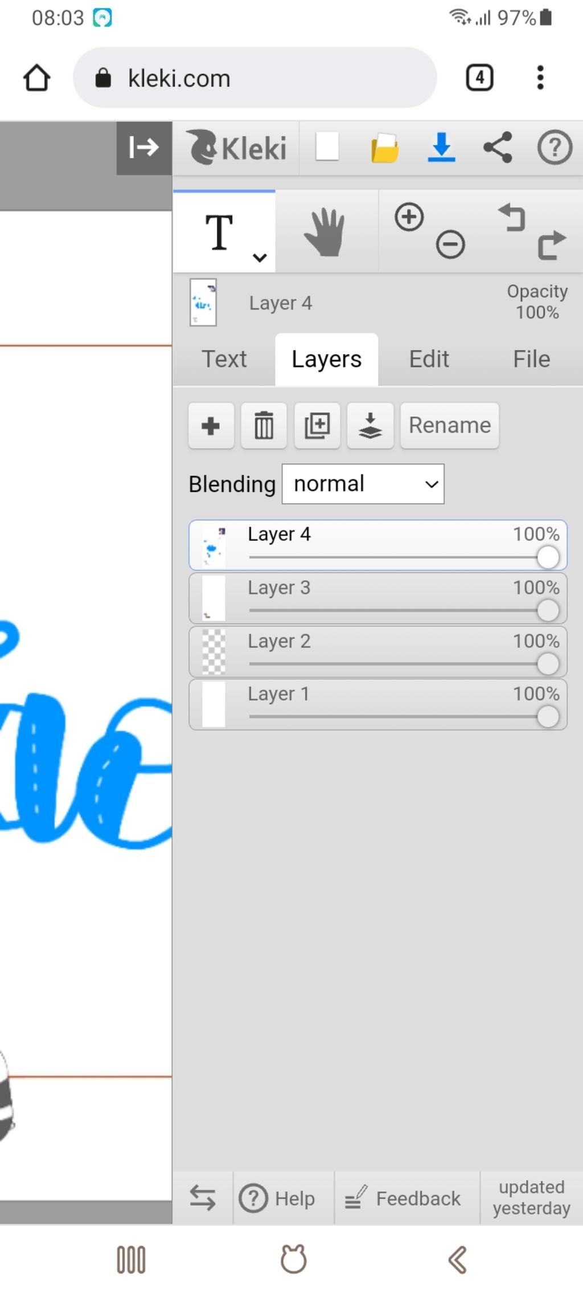583x1297 pixels.
Task: Switch to the Edit tab
Action: click(x=429, y=360)
